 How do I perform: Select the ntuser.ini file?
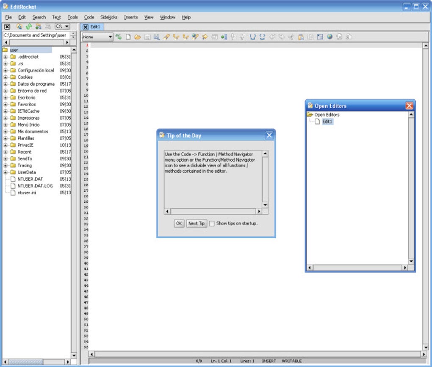coord(27,193)
